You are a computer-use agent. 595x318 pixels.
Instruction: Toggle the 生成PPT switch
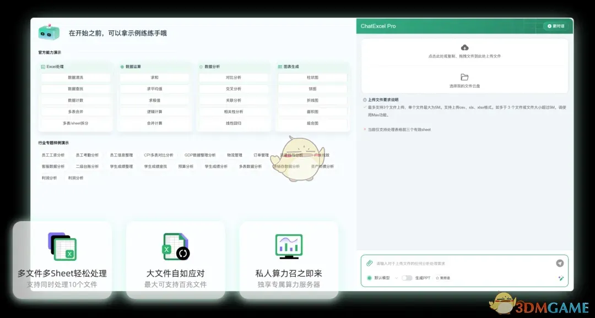(x=407, y=278)
